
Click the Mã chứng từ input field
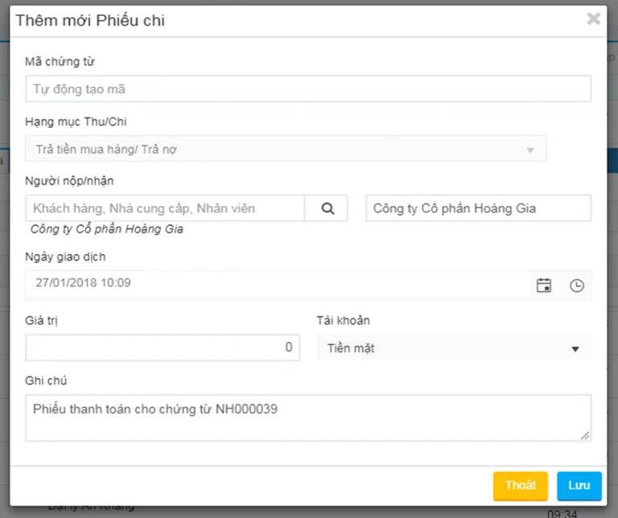point(308,89)
